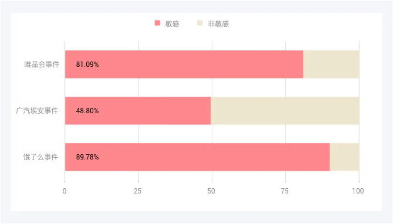Click the 广汽埃安事件 axis label

click(x=37, y=110)
